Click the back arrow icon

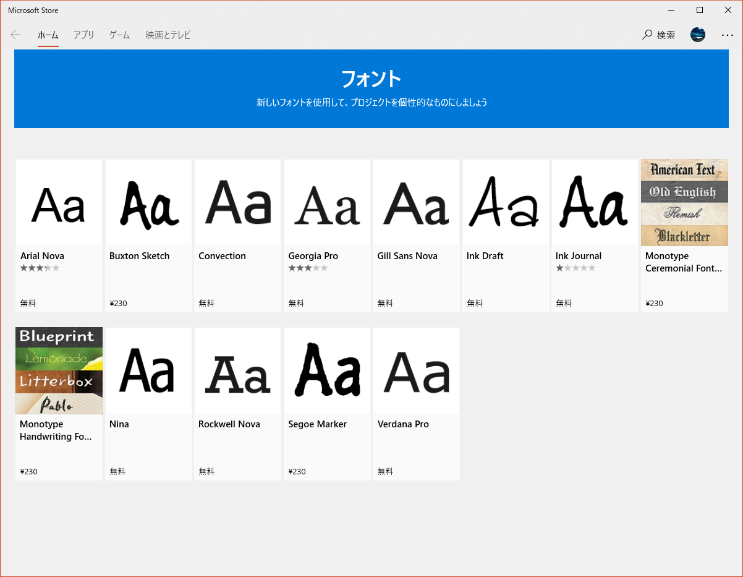(x=15, y=35)
